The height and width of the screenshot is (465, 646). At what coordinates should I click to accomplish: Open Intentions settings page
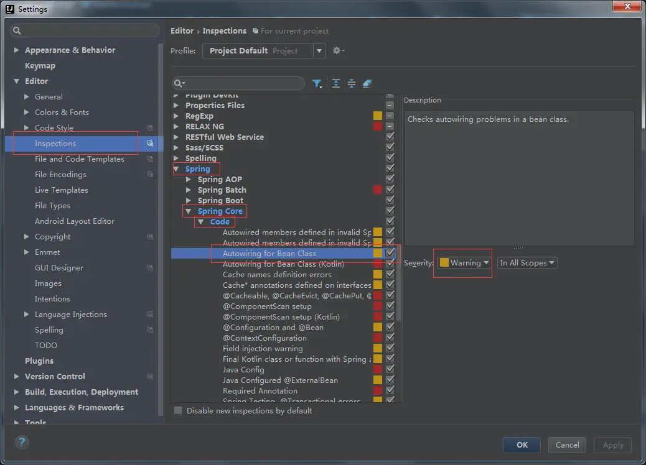52,299
